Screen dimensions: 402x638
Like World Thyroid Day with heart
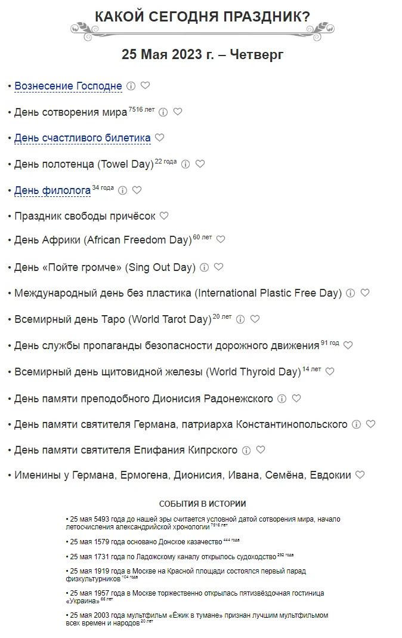pos(330,371)
